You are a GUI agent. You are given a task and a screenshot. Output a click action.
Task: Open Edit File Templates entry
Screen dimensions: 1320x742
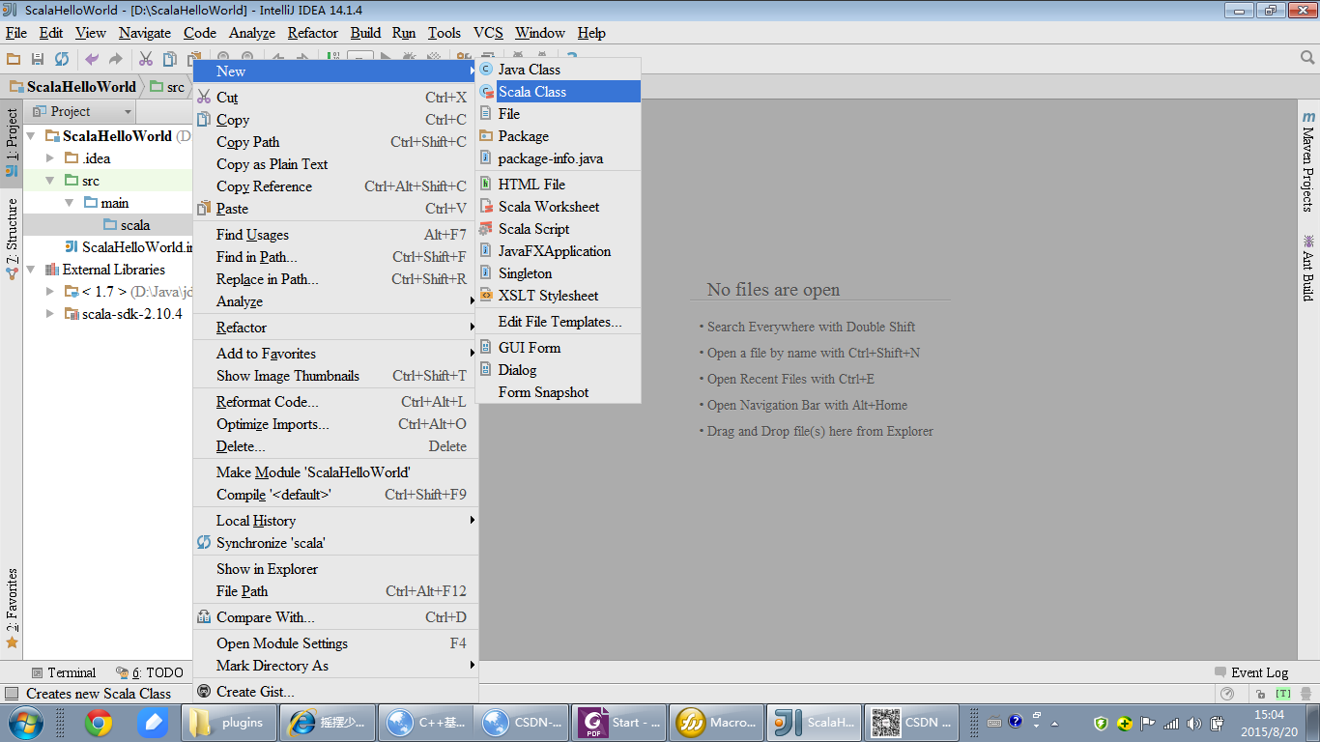558,322
